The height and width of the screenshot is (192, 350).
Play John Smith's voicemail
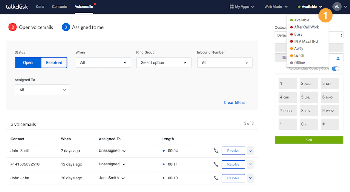[x=163, y=151]
